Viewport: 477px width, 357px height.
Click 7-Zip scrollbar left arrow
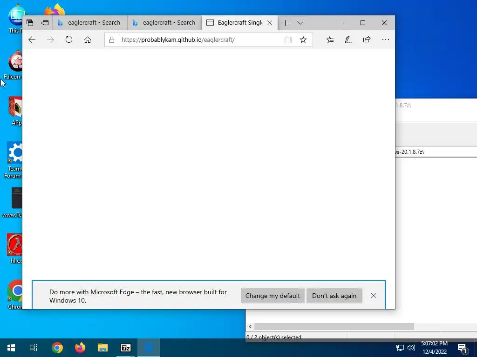coord(250,327)
